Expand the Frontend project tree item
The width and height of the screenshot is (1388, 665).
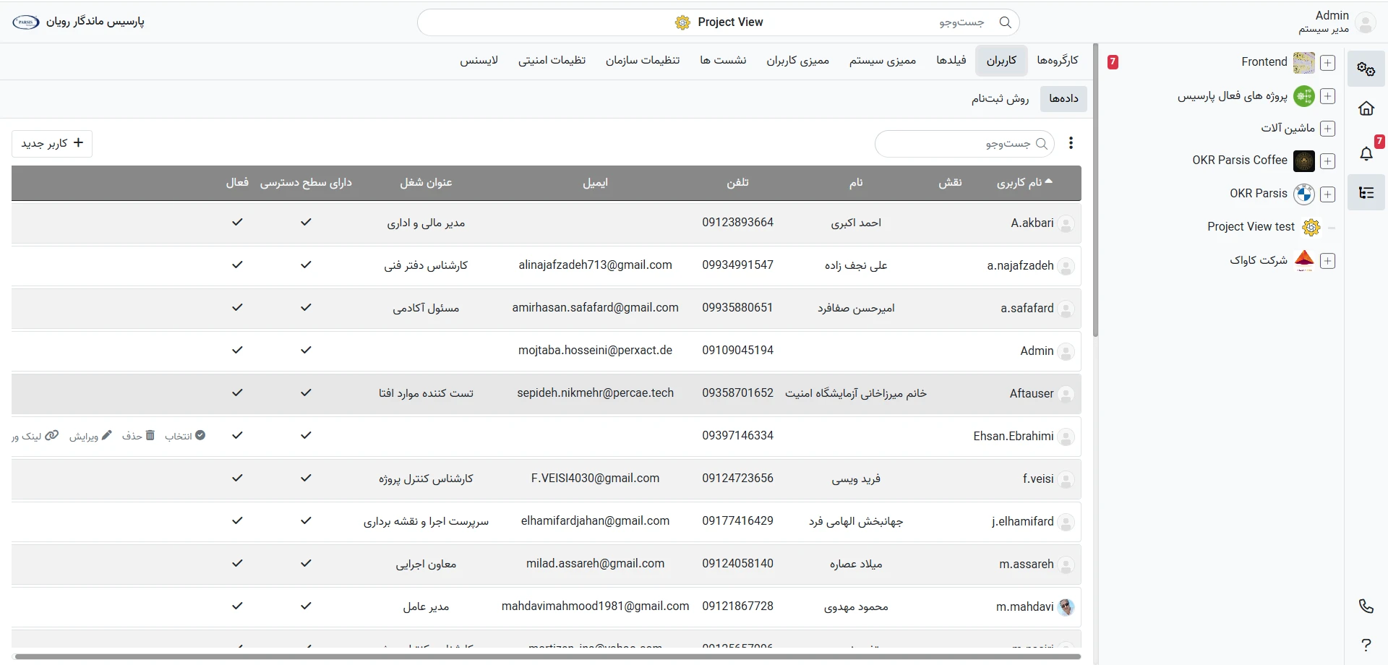click(x=1327, y=63)
